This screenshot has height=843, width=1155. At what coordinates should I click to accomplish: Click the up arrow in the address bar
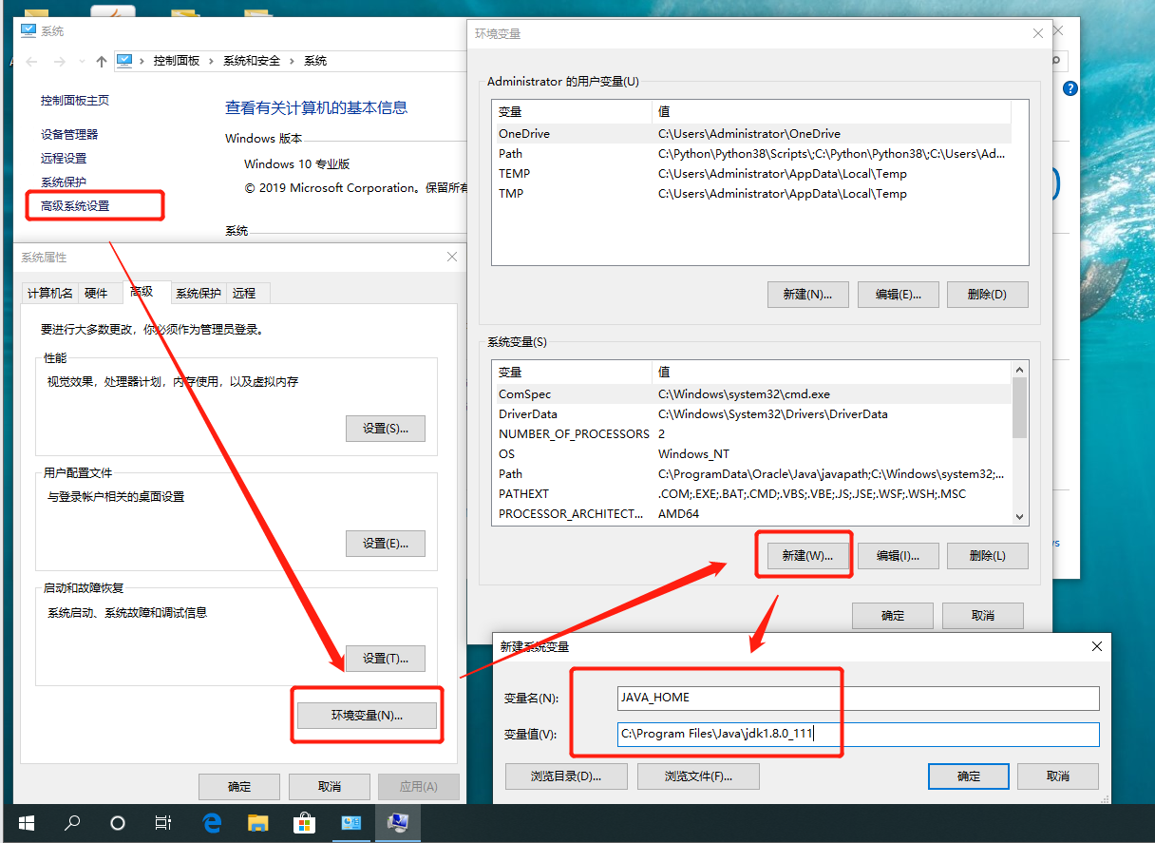[x=102, y=61]
